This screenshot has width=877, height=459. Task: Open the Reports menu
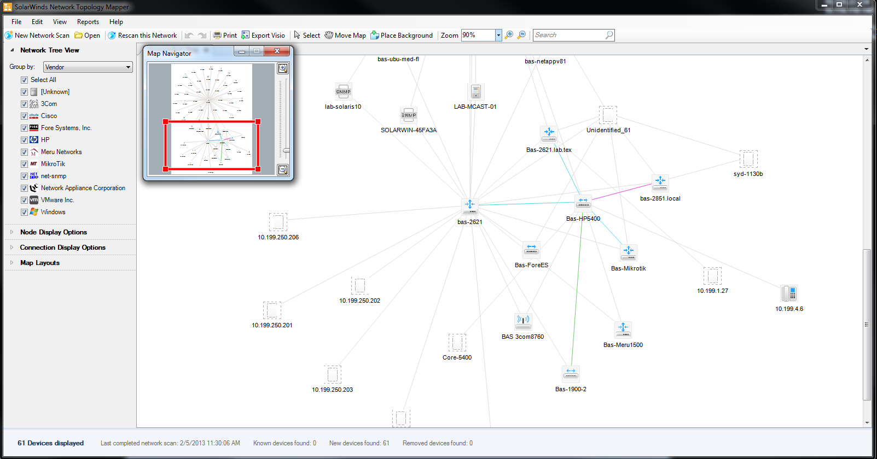point(88,22)
